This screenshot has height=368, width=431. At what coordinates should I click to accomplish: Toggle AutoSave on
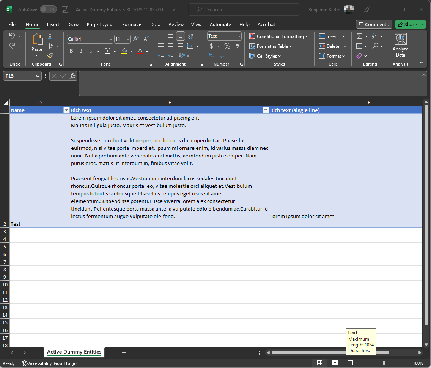coord(48,9)
